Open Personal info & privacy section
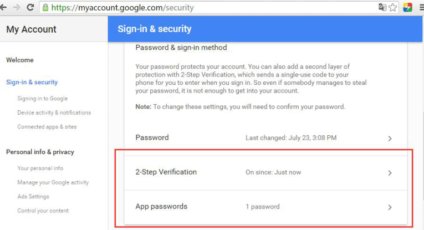Screen dimensions: 424x230 (40, 152)
